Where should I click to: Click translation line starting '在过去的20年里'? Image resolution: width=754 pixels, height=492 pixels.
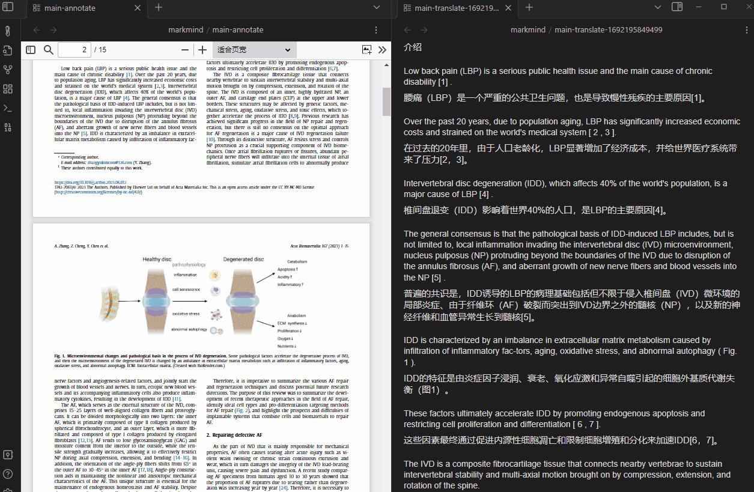click(x=570, y=154)
